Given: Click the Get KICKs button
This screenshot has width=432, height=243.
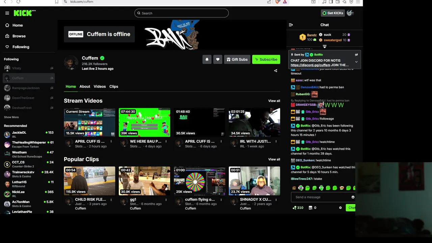Looking at the screenshot, I should [332, 13].
